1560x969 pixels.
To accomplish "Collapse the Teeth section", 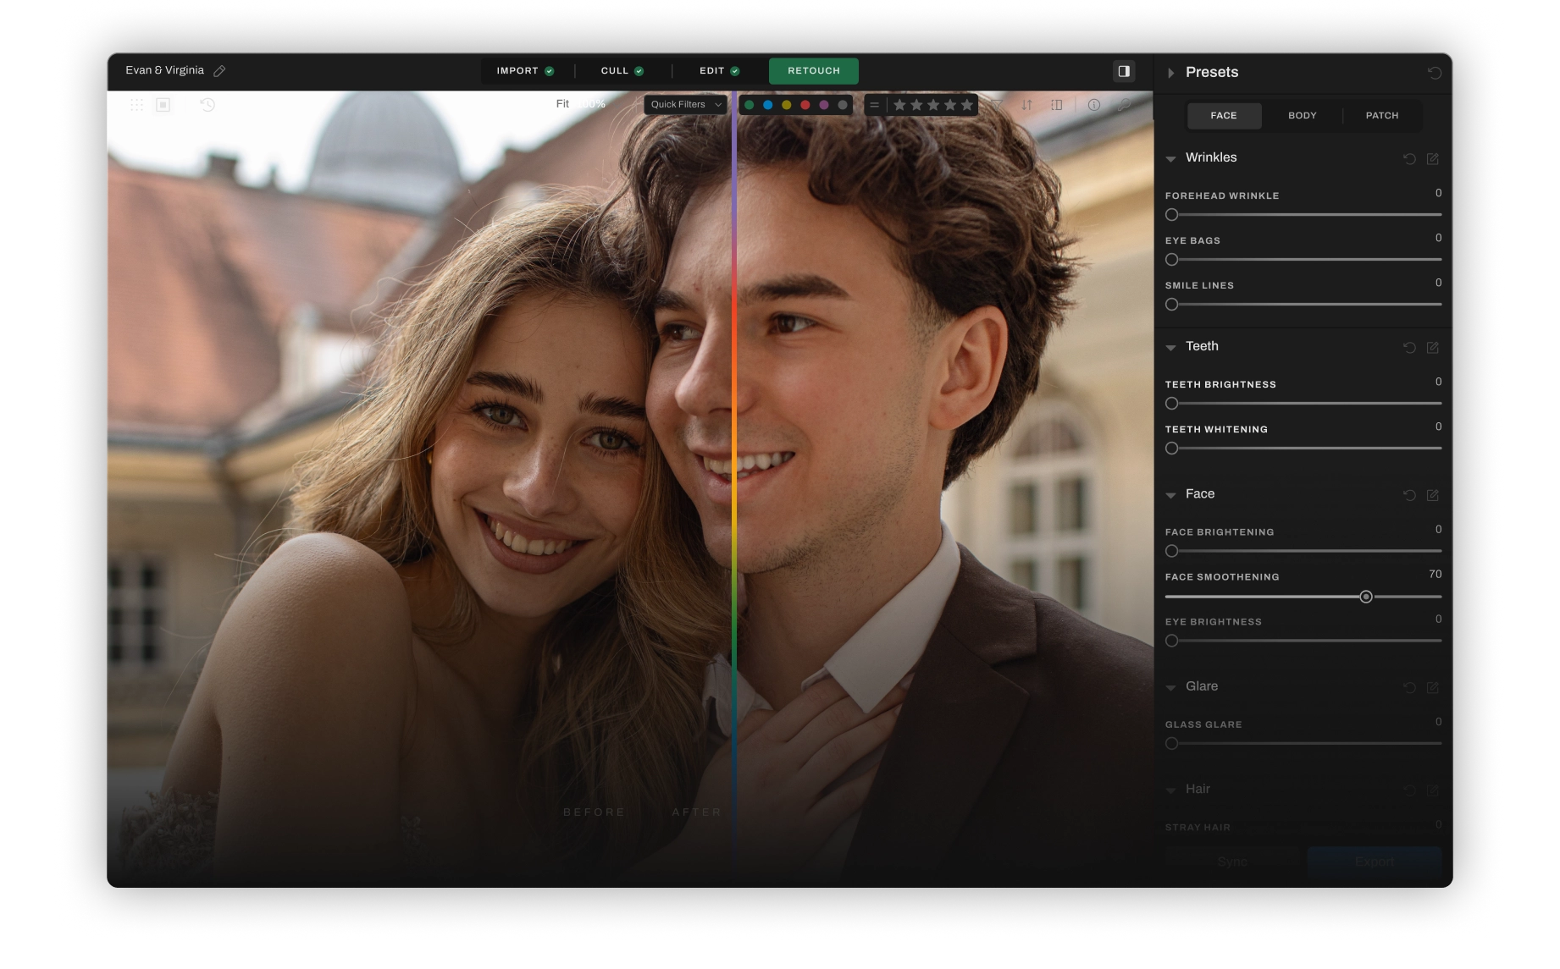I will 1171,347.
